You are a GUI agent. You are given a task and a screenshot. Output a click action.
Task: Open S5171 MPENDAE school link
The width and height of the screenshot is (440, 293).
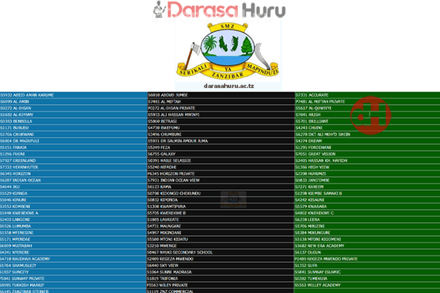15,239
